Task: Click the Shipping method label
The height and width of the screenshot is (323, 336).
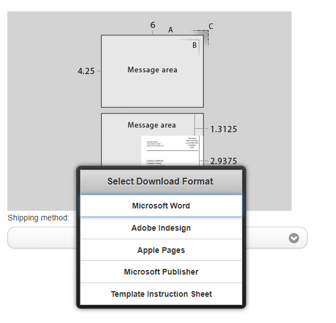Action: click(x=39, y=218)
